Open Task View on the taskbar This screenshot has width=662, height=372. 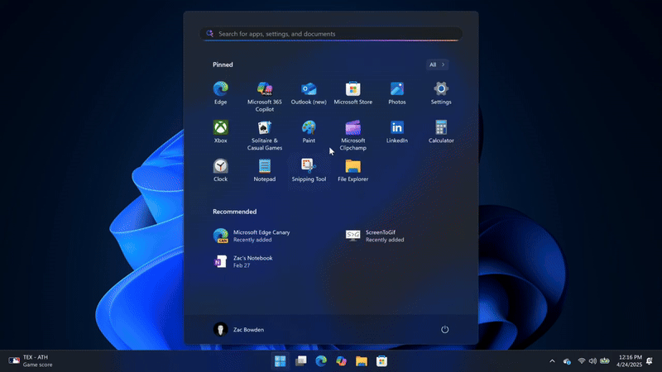click(300, 361)
